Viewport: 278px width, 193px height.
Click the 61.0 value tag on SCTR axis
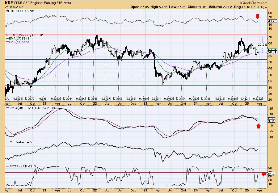[x=272, y=174]
